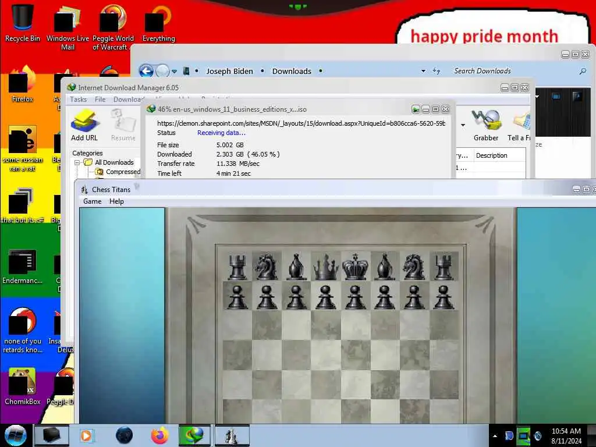Open the Grabber tool in IDM
Screen dimensions: 596x447
coord(485,125)
